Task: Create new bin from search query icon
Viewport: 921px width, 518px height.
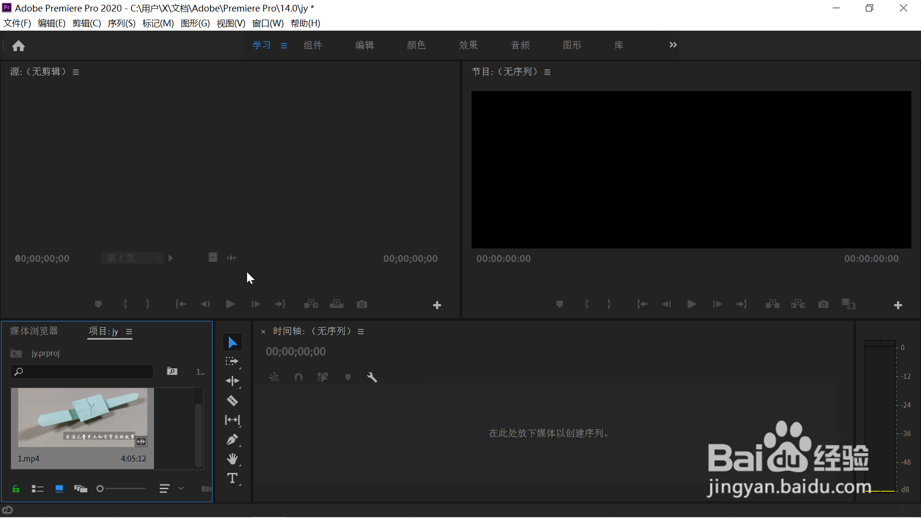Action: [172, 371]
